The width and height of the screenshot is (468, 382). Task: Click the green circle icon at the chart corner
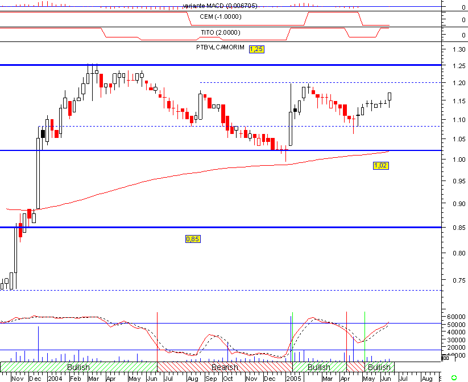pos(454,377)
